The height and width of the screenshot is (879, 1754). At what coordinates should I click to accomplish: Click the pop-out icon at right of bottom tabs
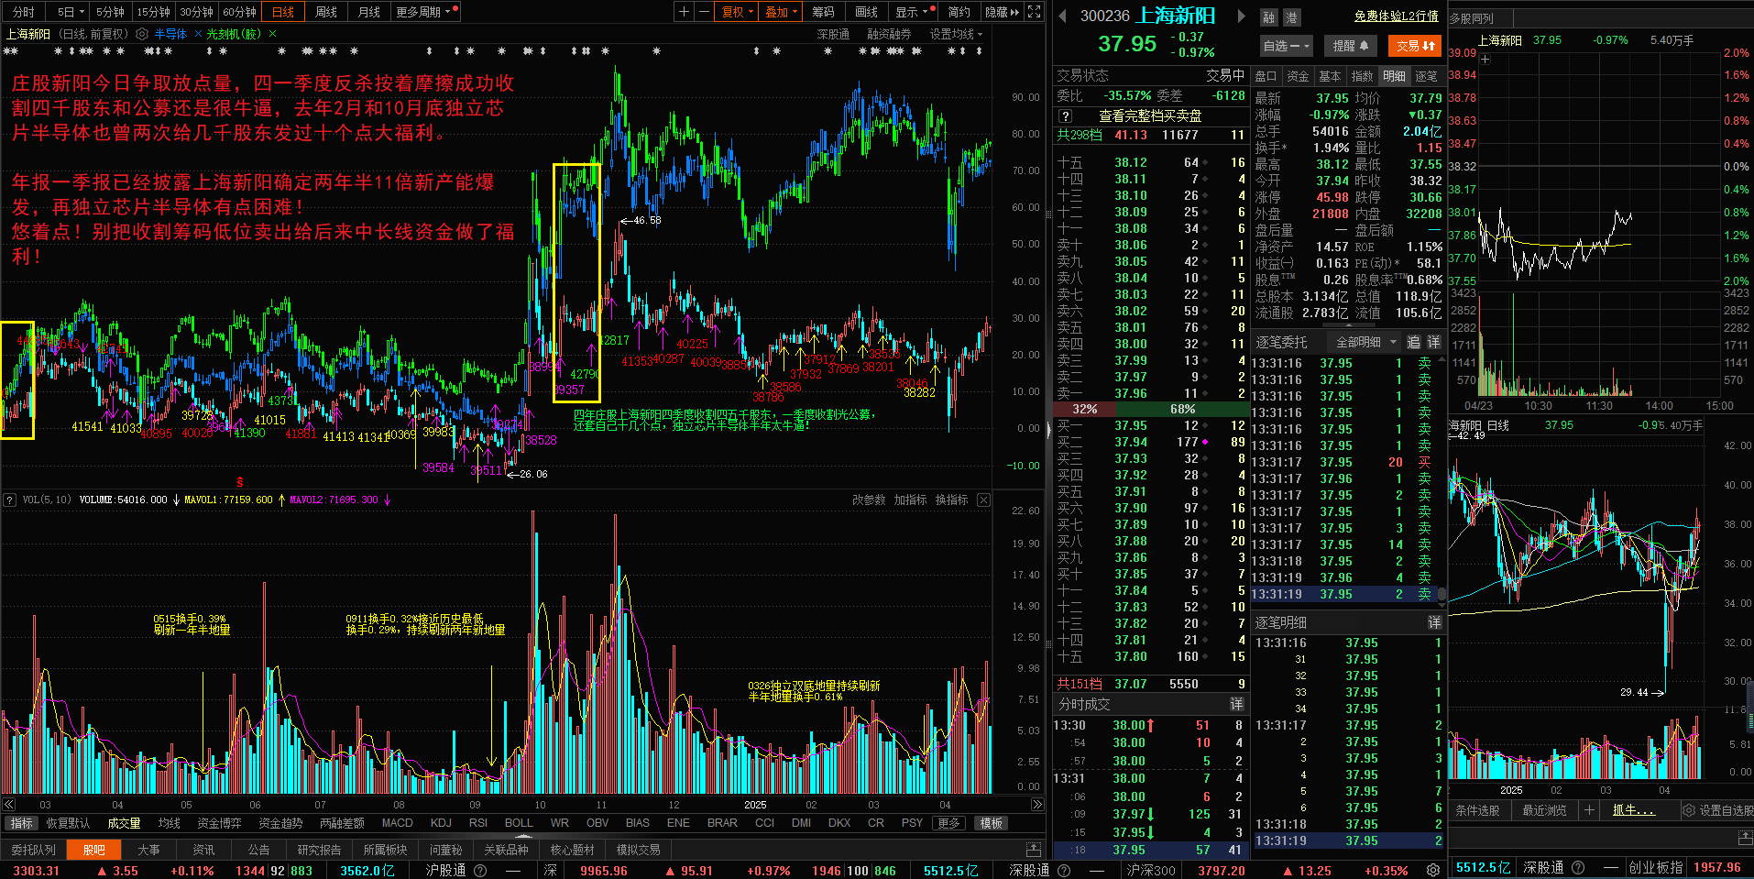(1034, 850)
